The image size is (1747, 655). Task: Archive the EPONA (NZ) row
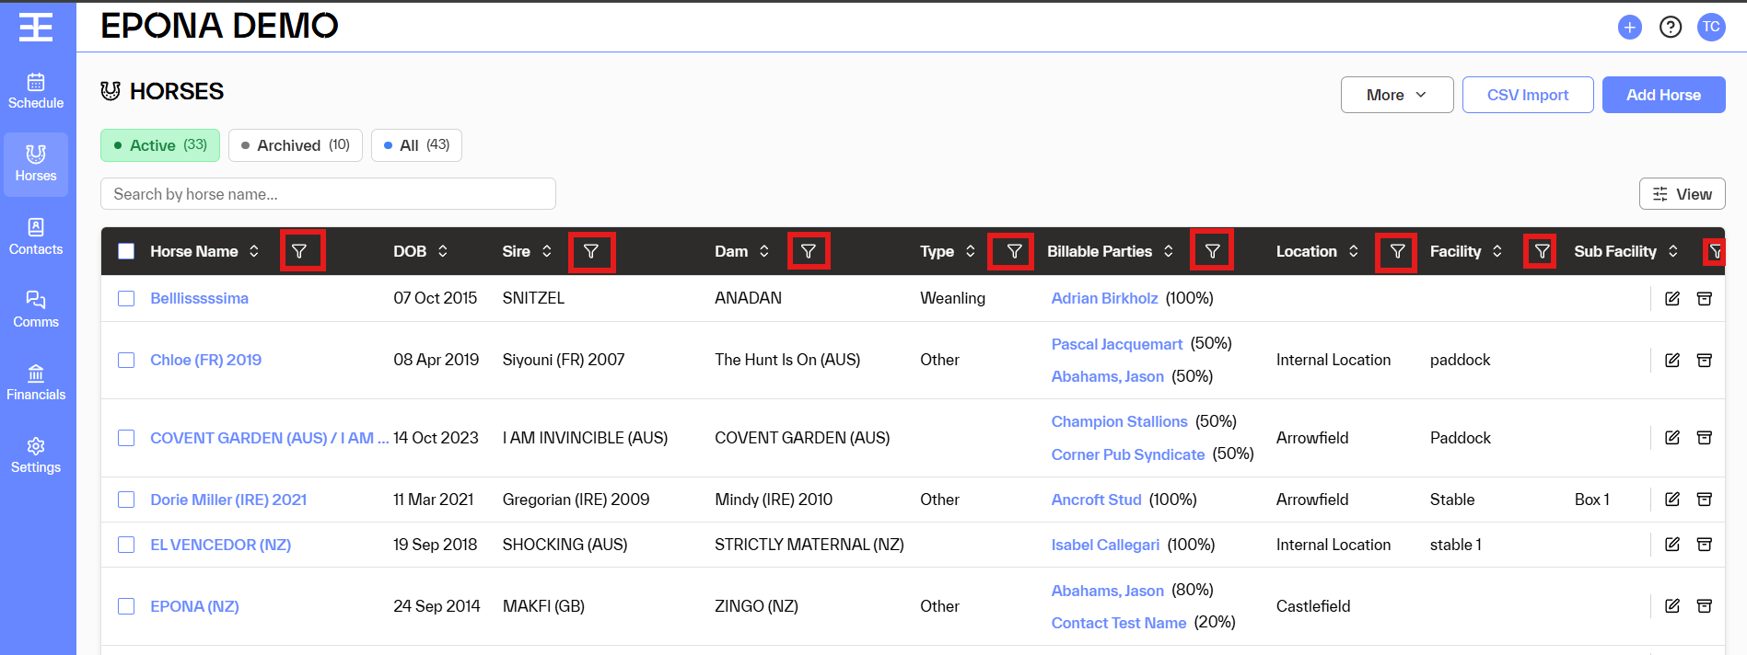(x=1705, y=605)
